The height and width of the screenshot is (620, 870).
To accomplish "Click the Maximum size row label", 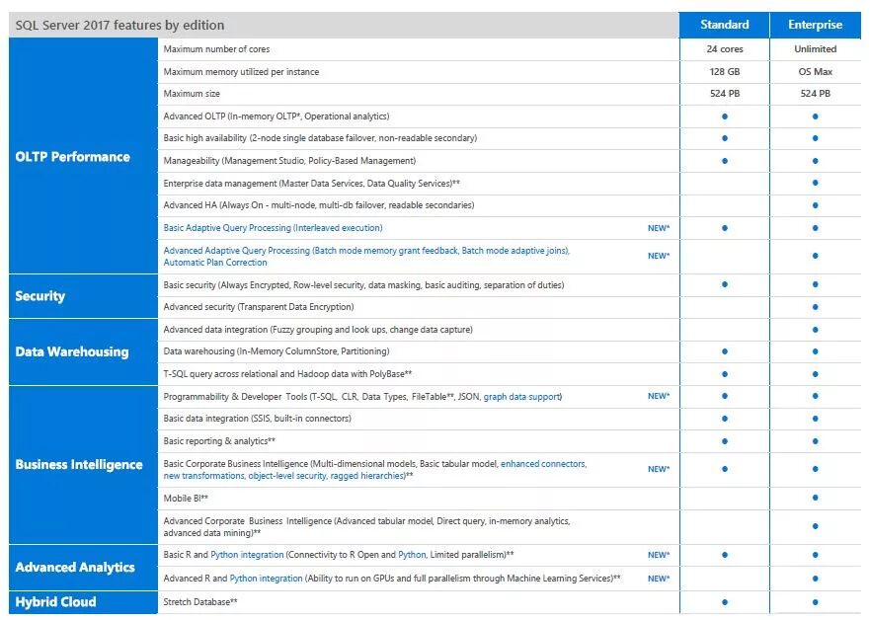I will pos(192,94).
